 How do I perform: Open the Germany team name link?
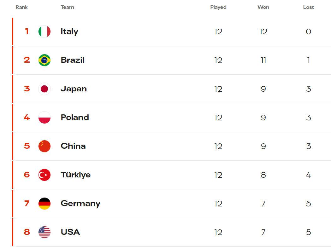click(x=80, y=204)
